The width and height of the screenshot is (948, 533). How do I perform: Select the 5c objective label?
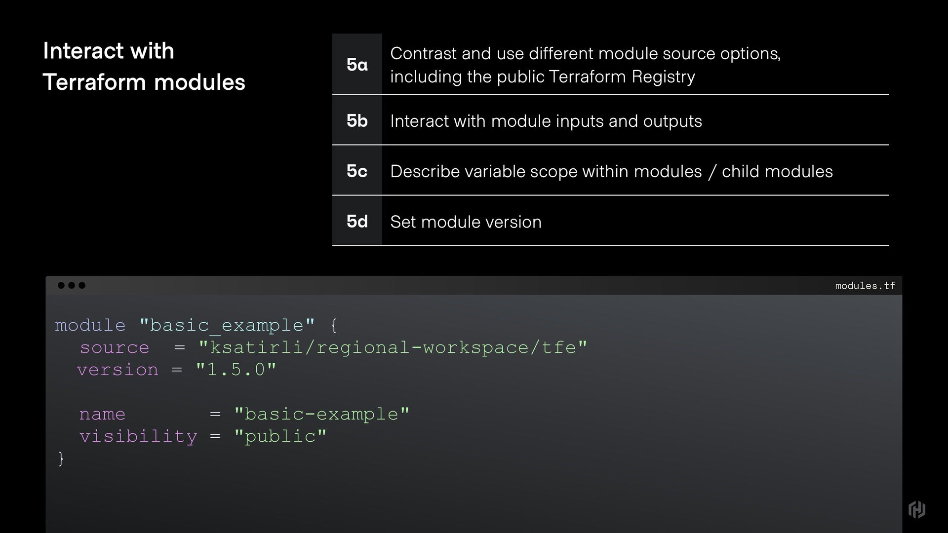[x=357, y=171]
